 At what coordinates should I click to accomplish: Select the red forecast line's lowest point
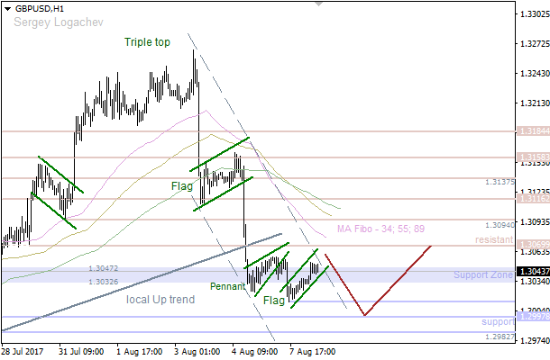(364, 315)
